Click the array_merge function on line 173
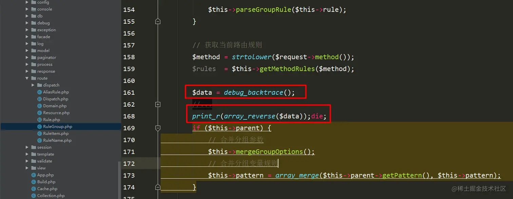The image size is (513, 199). click(297, 175)
